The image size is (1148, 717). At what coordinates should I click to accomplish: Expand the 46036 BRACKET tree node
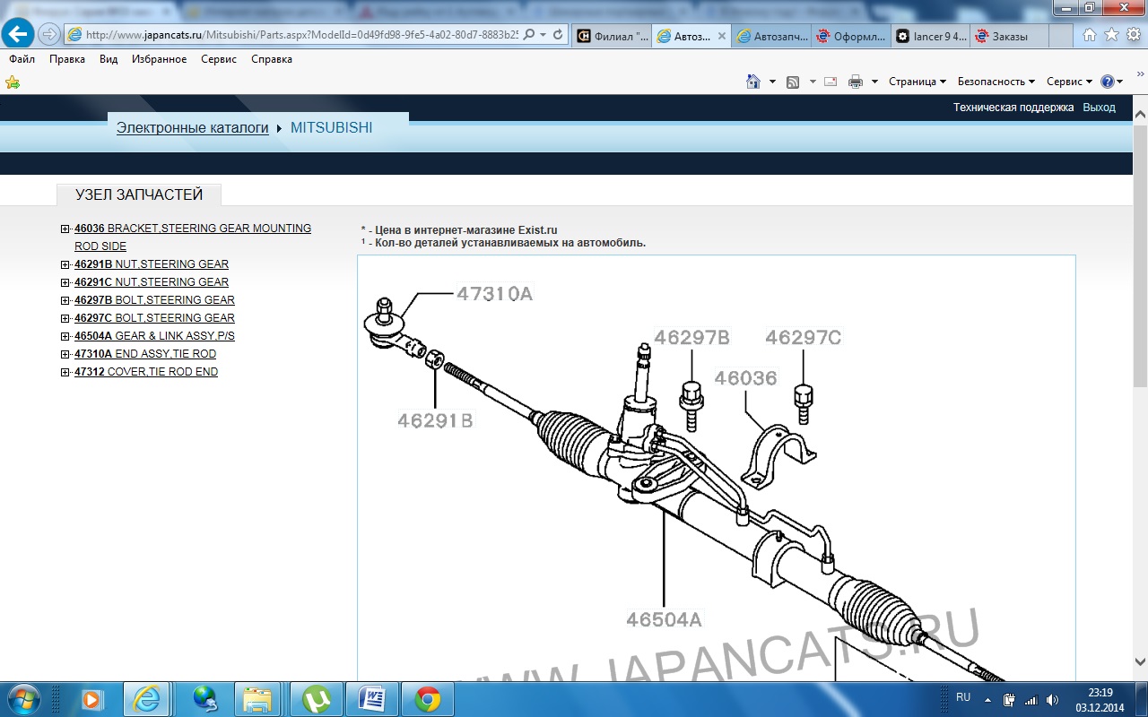(x=65, y=229)
